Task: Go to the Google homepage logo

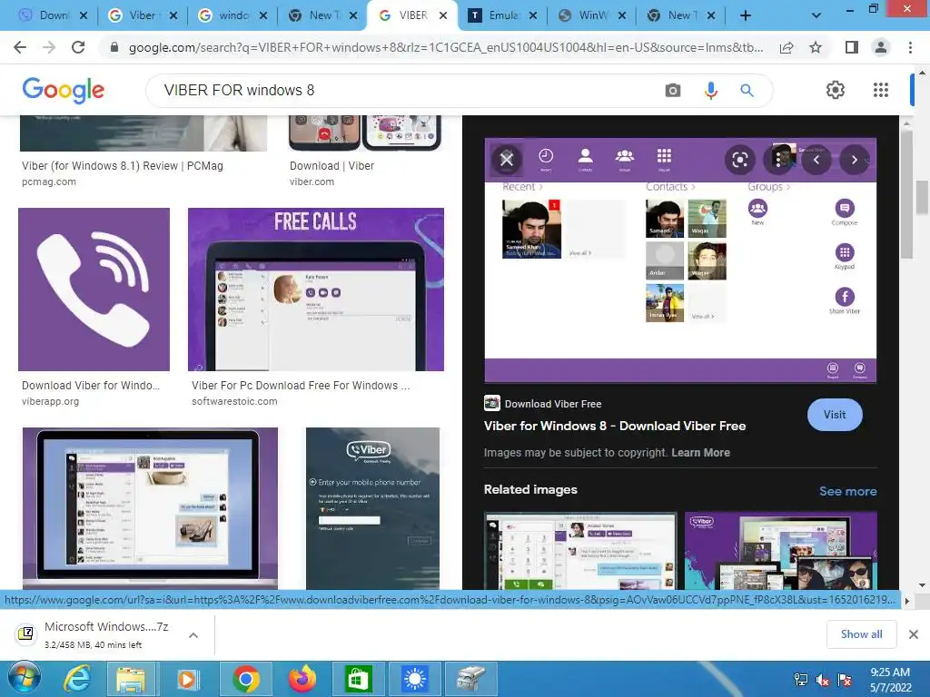Action: click(x=63, y=90)
